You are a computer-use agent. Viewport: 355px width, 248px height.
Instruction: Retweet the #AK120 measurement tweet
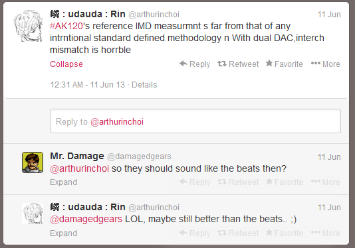click(238, 64)
